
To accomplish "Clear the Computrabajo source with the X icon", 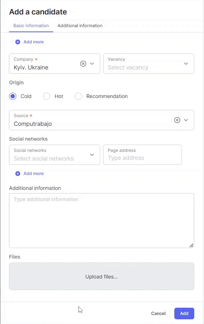I will [177, 120].
